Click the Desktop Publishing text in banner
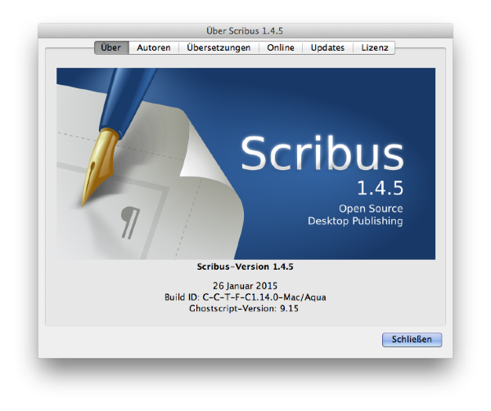Screen dimensions: 491x411 [355, 221]
